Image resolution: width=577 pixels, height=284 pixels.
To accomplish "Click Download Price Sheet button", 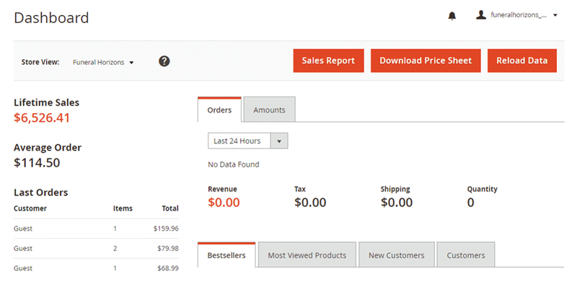I will pyautogui.click(x=426, y=61).
